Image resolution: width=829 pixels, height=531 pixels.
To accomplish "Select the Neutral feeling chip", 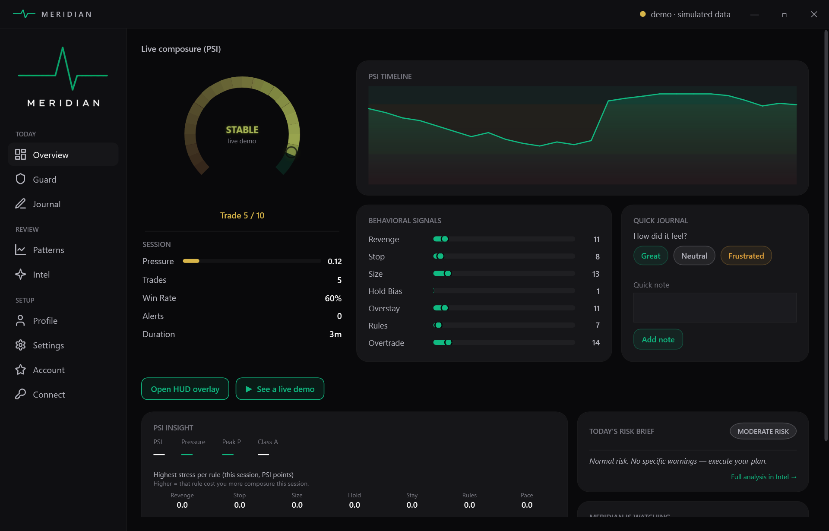I will coord(694,256).
